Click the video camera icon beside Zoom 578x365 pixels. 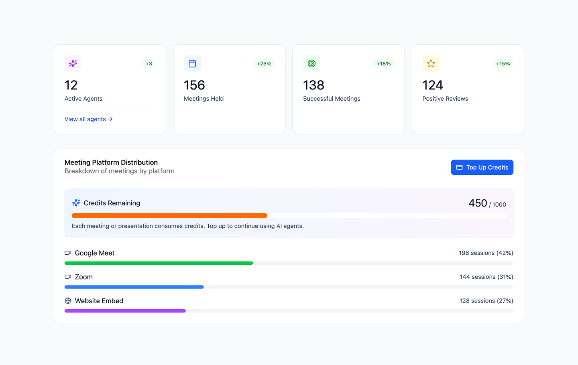[x=68, y=277]
